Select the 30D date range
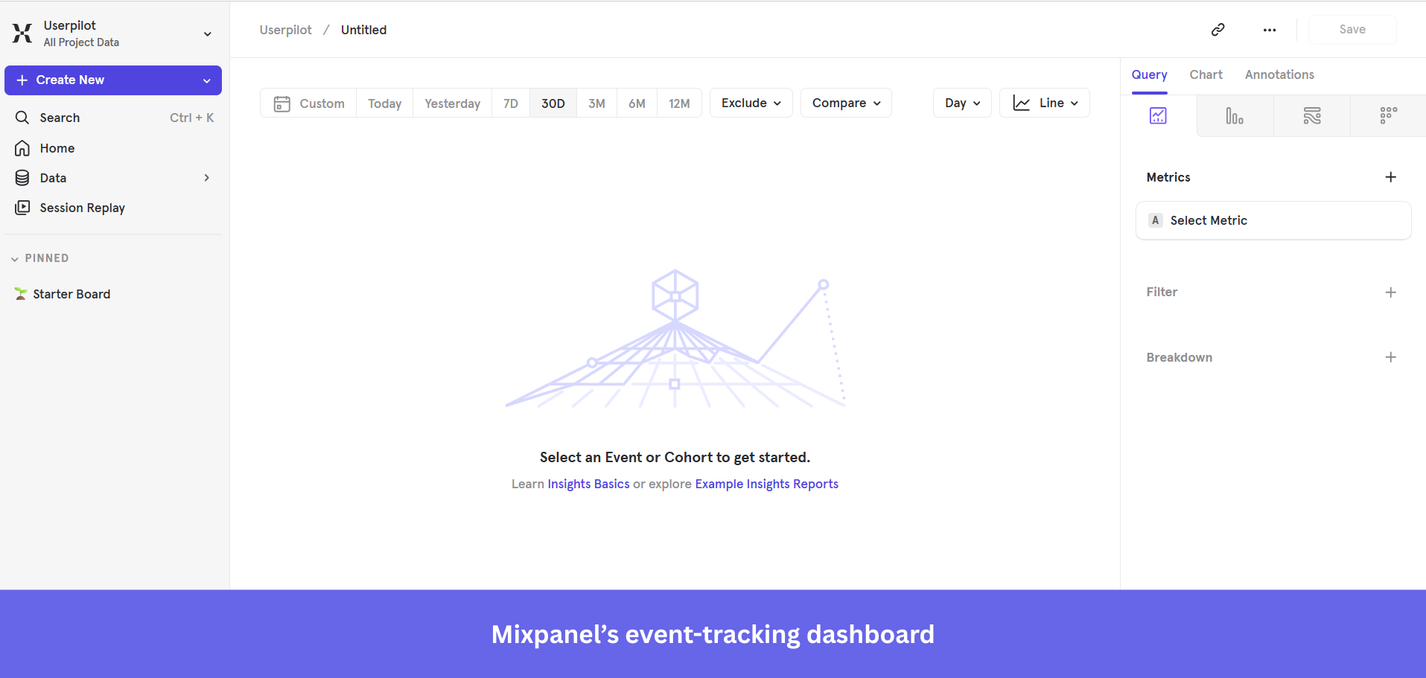Image resolution: width=1426 pixels, height=678 pixels. [x=553, y=103]
